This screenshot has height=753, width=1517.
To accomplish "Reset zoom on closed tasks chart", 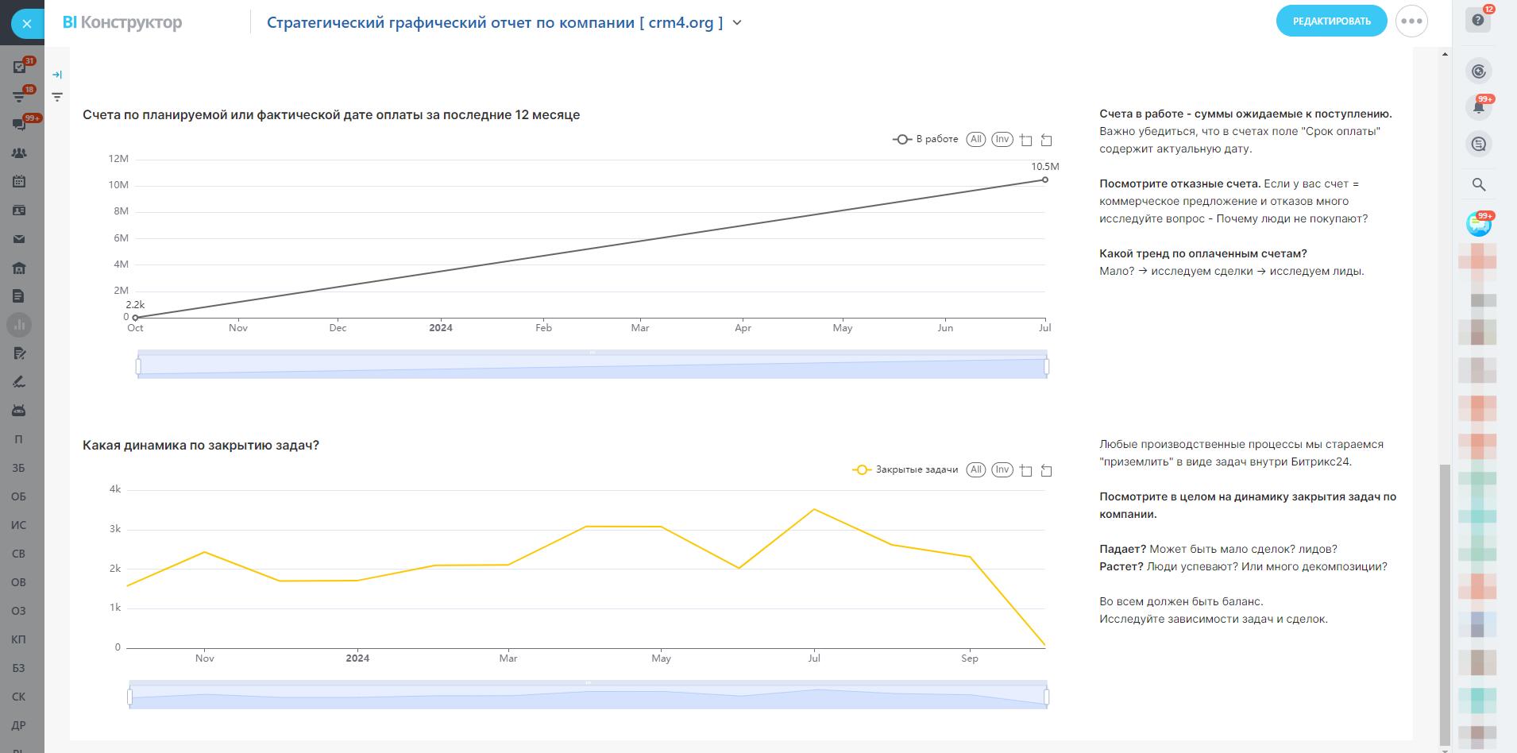I will pyautogui.click(x=1047, y=470).
